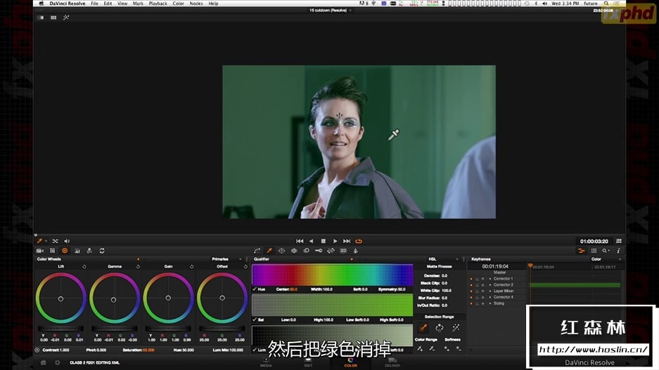Toggle Layer Mixer keyframe enable dot
The height and width of the screenshot is (370, 659).
(471, 291)
